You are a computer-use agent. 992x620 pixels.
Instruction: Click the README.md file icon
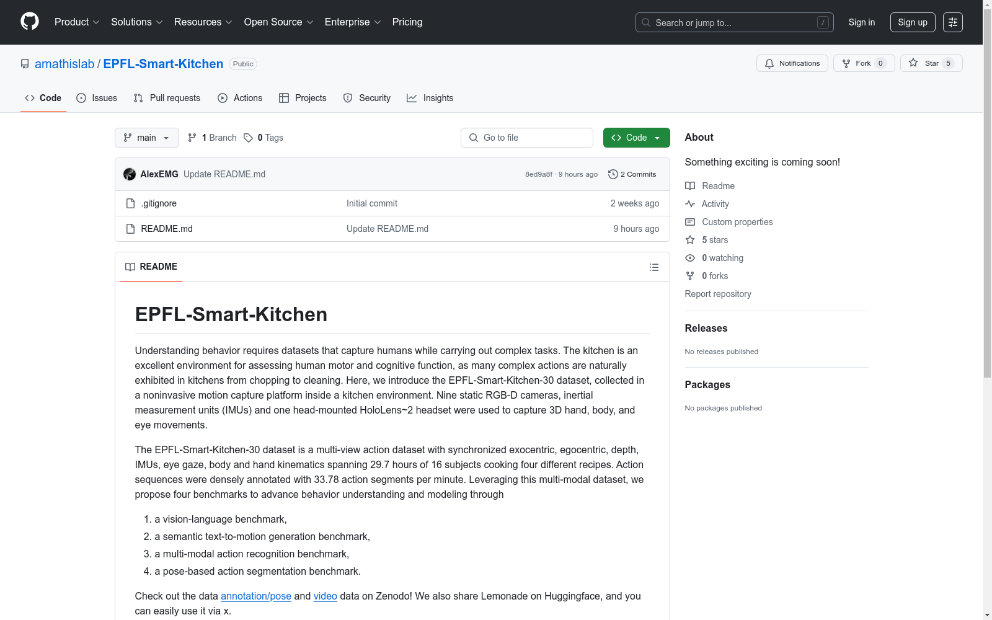point(130,229)
